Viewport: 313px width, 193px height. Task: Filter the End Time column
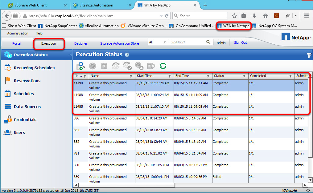(x=208, y=76)
